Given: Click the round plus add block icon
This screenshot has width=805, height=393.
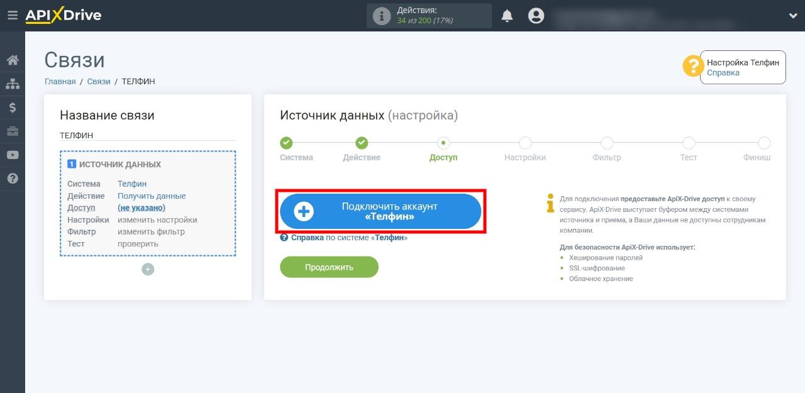Looking at the screenshot, I should (148, 269).
